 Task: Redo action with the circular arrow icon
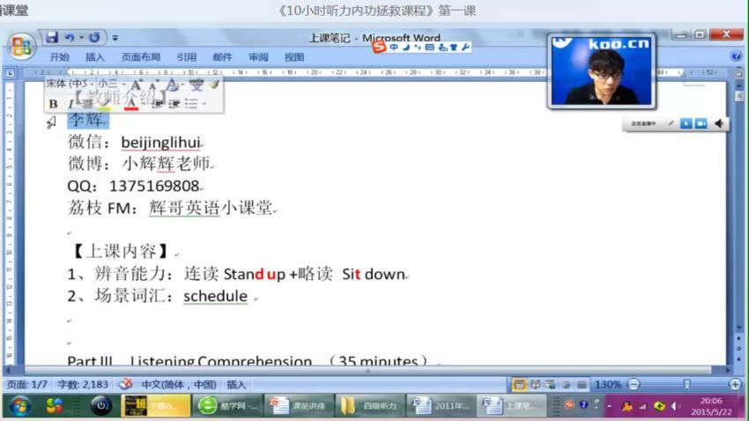pos(94,37)
